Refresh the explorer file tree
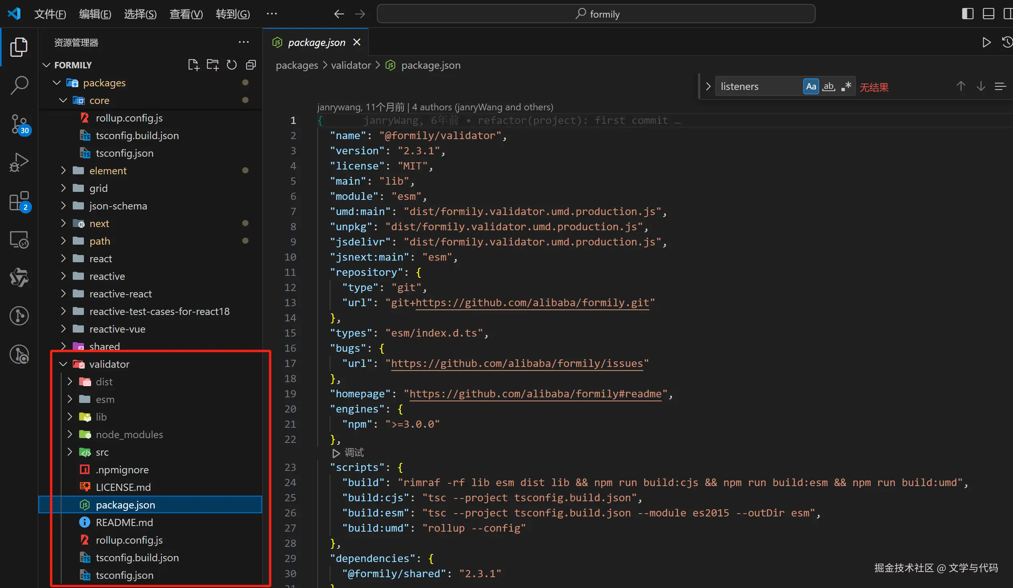1013x588 pixels. point(231,65)
